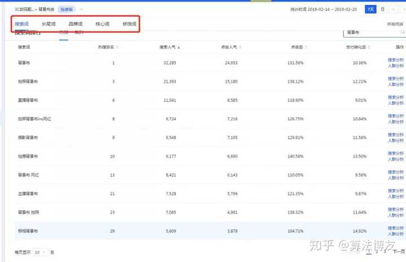Sort by 热搜排名 column arrow icon
The height and width of the screenshot is (262, 406).
117,47
